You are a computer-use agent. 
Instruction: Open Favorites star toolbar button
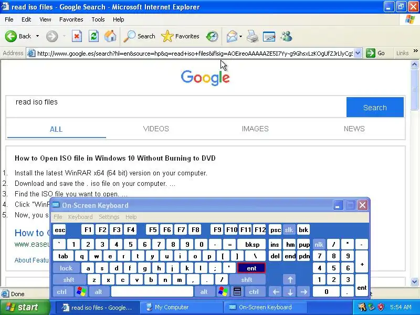click(180, 36)
